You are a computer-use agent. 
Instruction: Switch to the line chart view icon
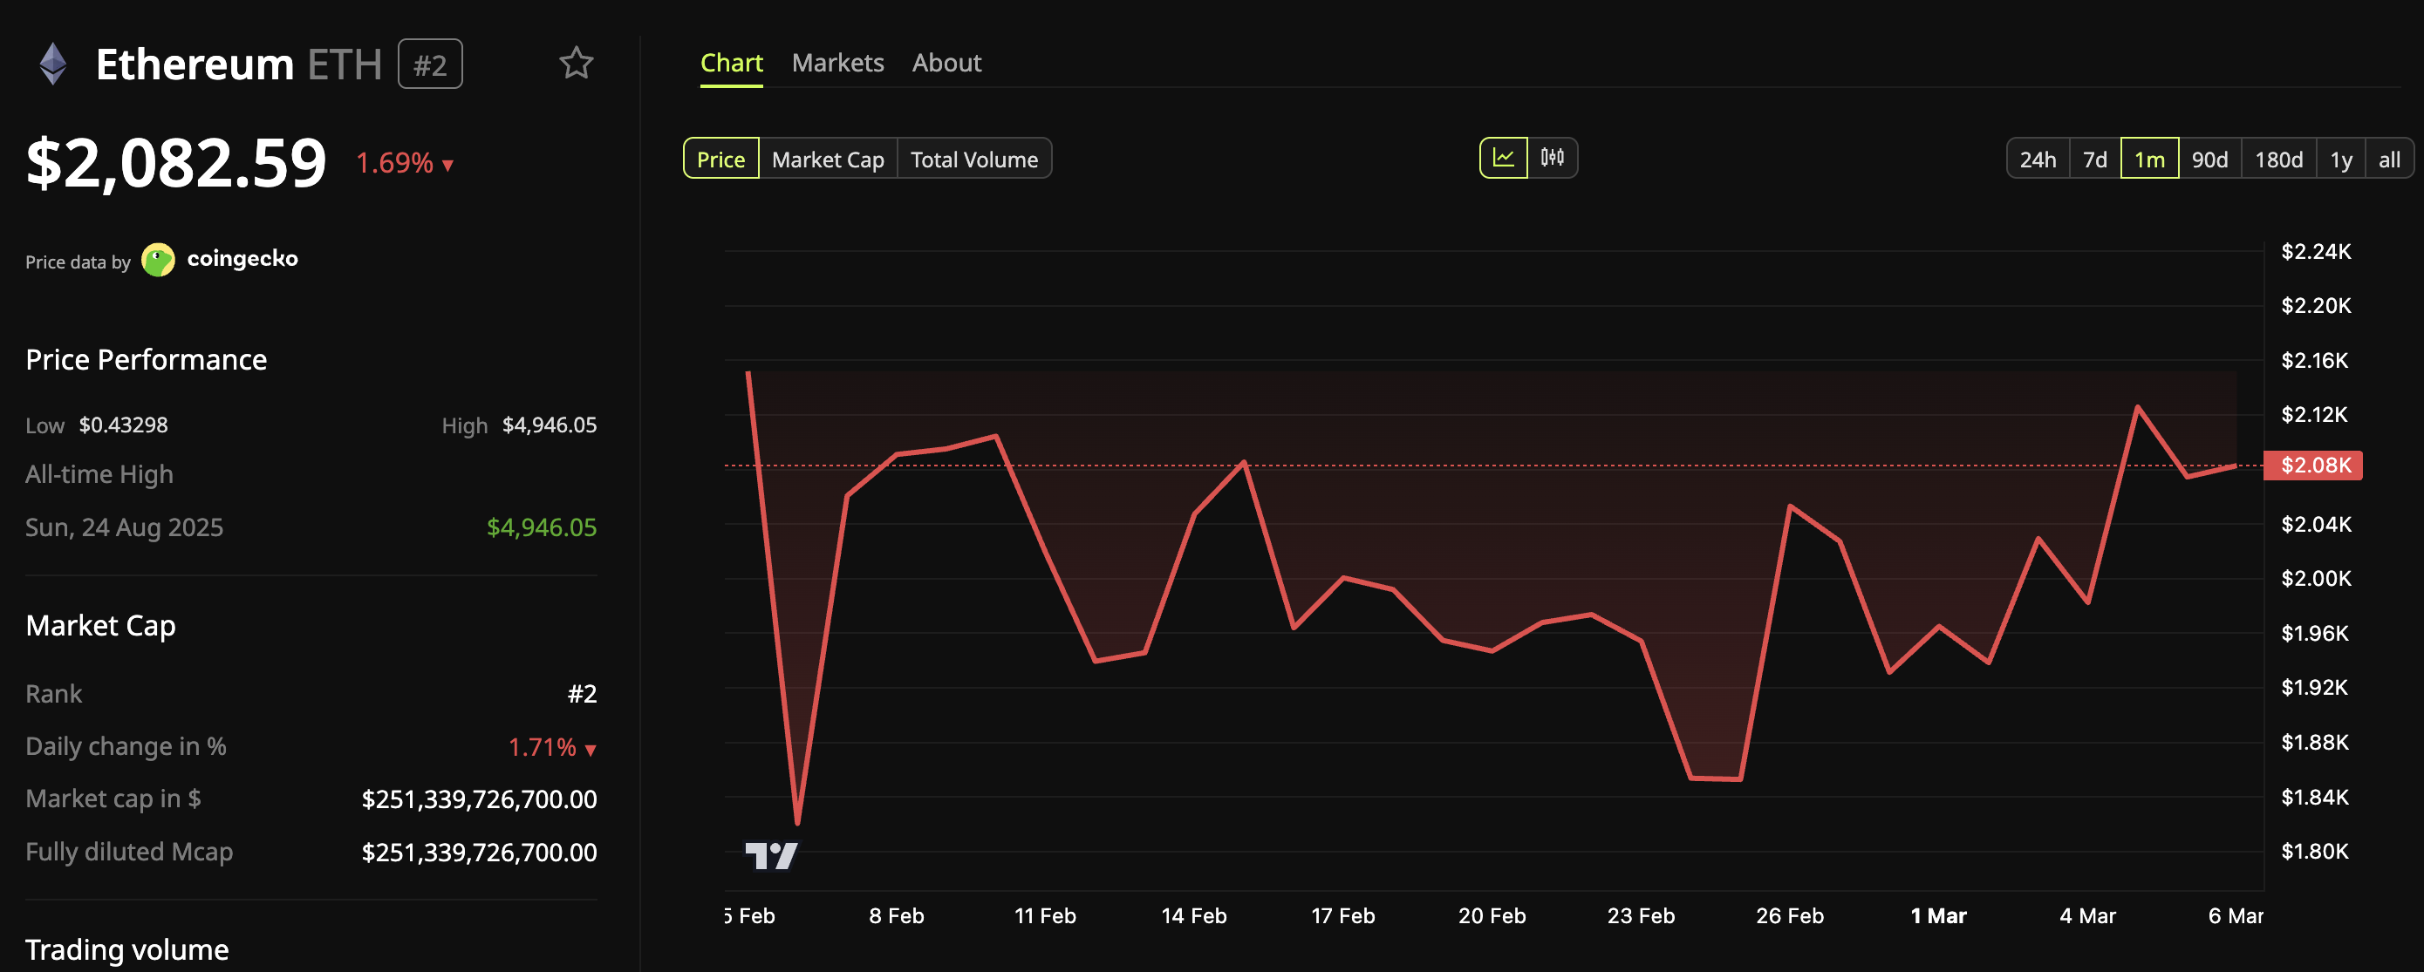pyautogui.click(x=1503, y=158)
